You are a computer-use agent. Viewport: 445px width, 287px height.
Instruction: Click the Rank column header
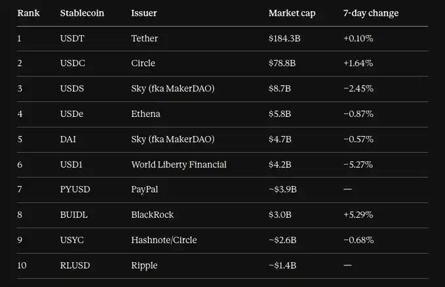coord(28,13)
